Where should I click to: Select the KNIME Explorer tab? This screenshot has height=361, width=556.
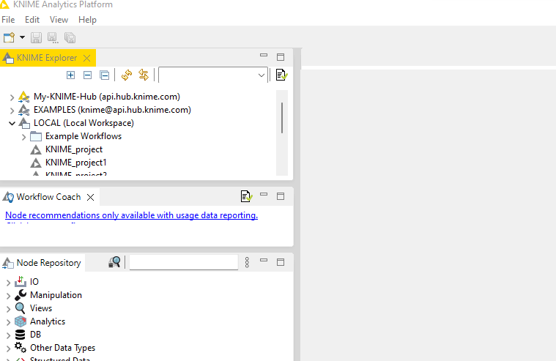click(x=47, y=58)
